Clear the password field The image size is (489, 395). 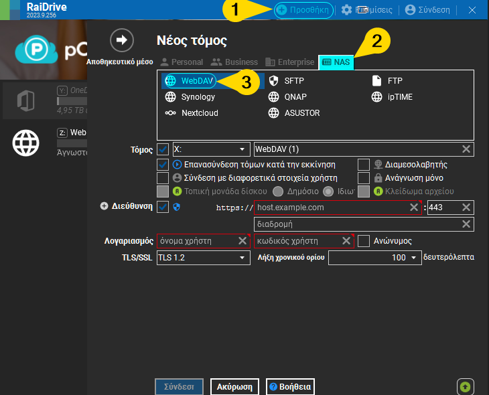[x=346, y=240]
